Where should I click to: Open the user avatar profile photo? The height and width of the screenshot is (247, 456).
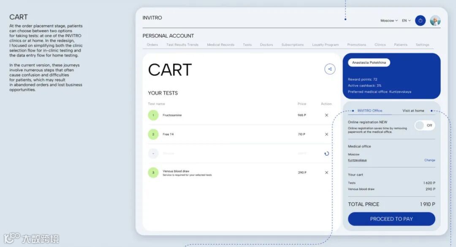coord(435,21)
